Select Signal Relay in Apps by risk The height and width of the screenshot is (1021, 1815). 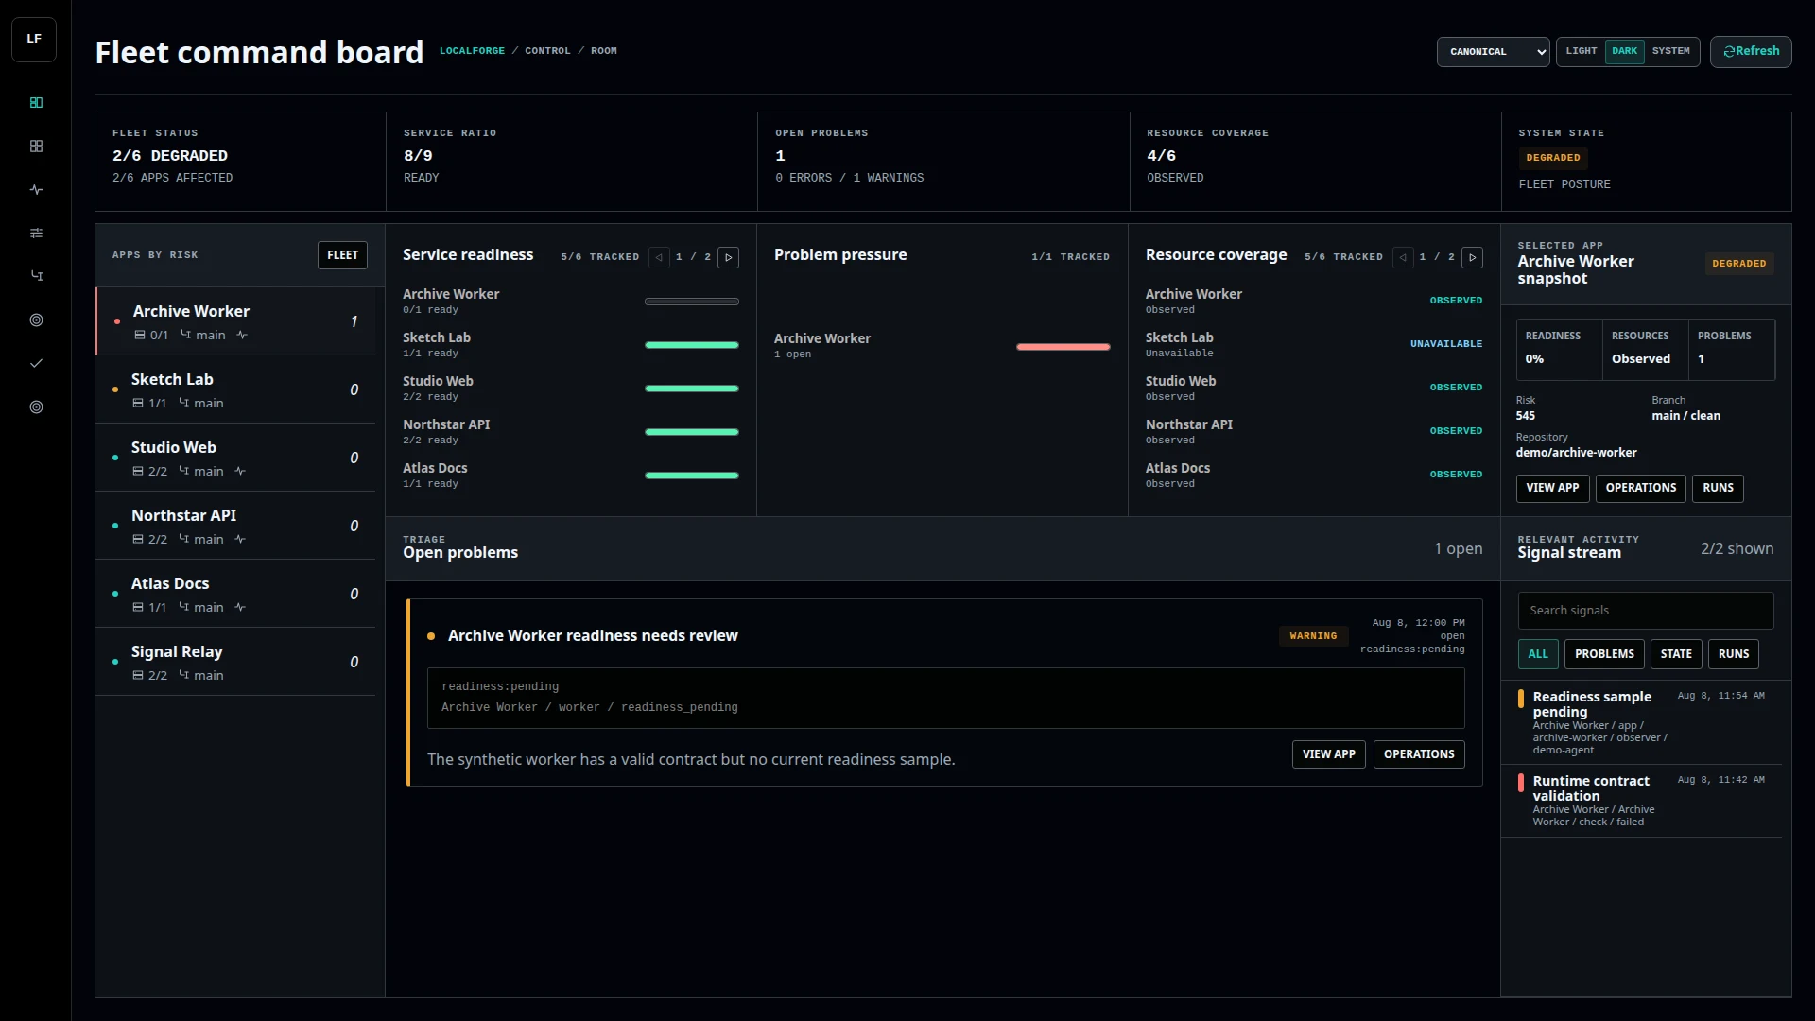point(236,662)
